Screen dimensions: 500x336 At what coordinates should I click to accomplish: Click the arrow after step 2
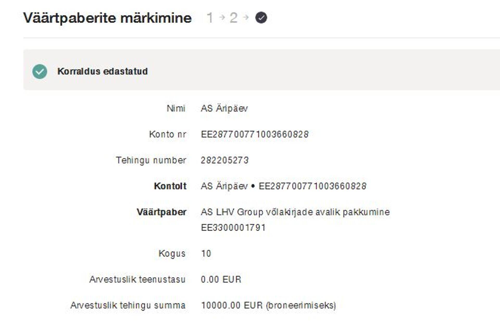[x=246, y=17]
